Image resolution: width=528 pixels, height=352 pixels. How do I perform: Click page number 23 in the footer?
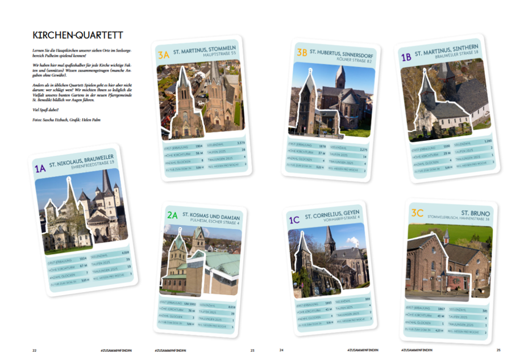252,350
